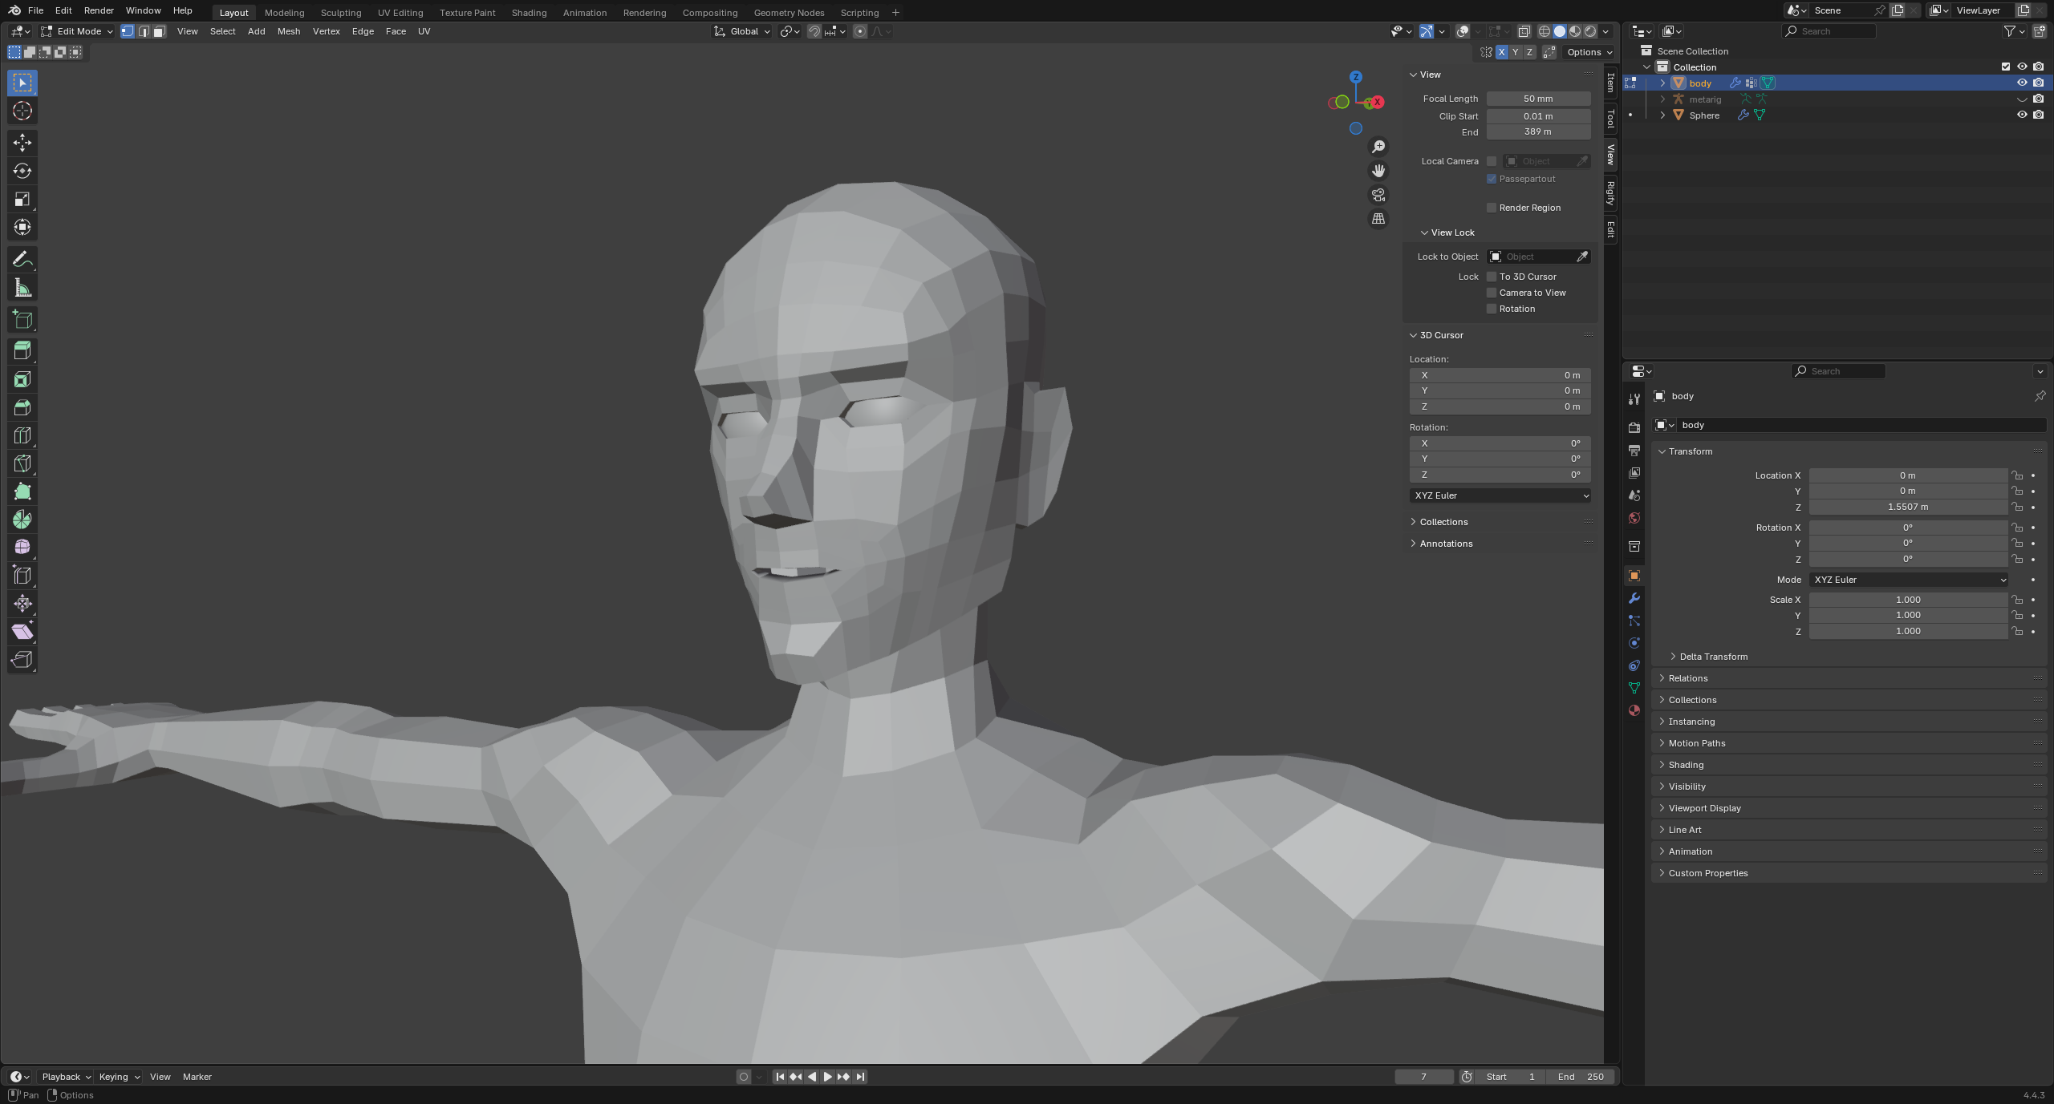This screenshot has width=2054, height=1104.
Task: Select the Measure tool
Action: tap(22, 287)
